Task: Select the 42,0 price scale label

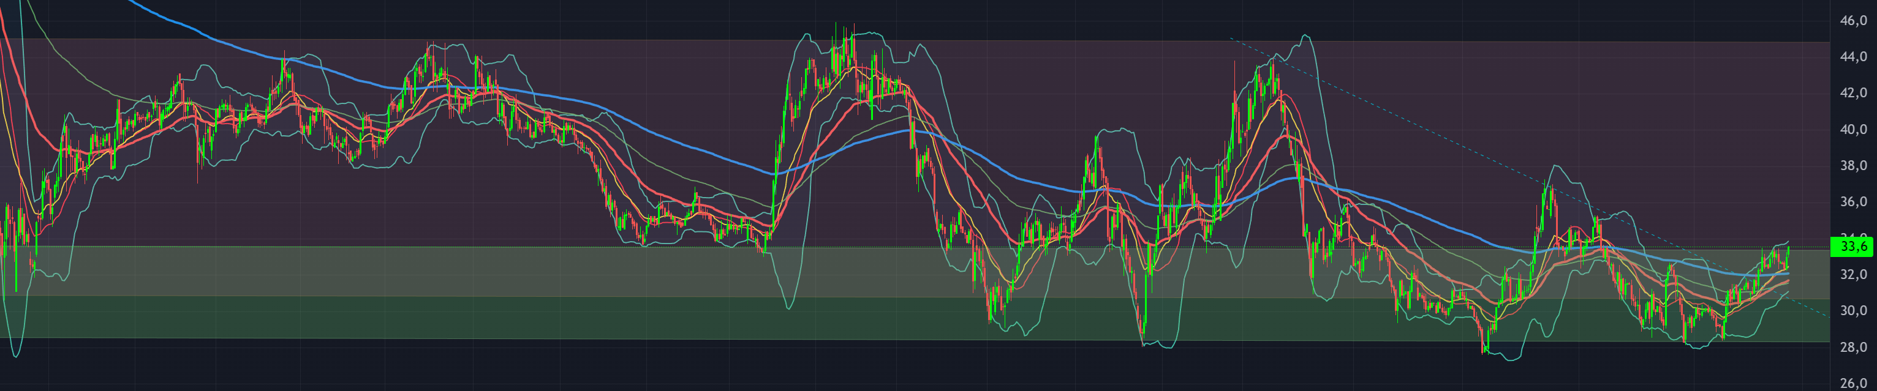Action: (1853, 93)
